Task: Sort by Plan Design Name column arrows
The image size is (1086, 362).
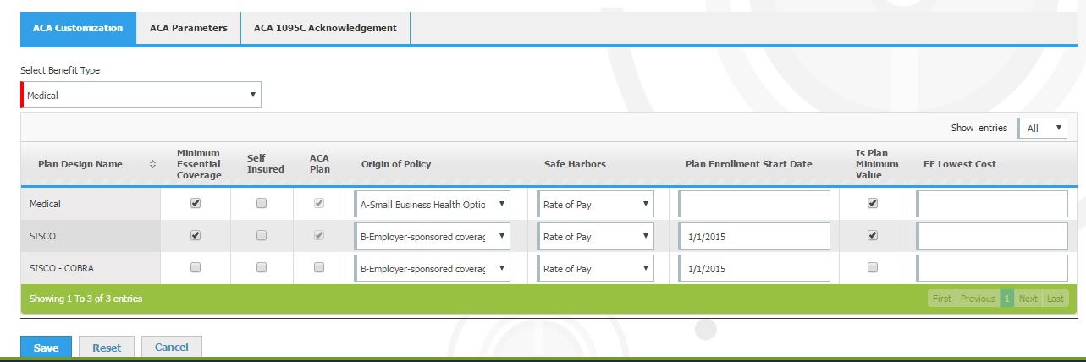Action: click(152, 164)
